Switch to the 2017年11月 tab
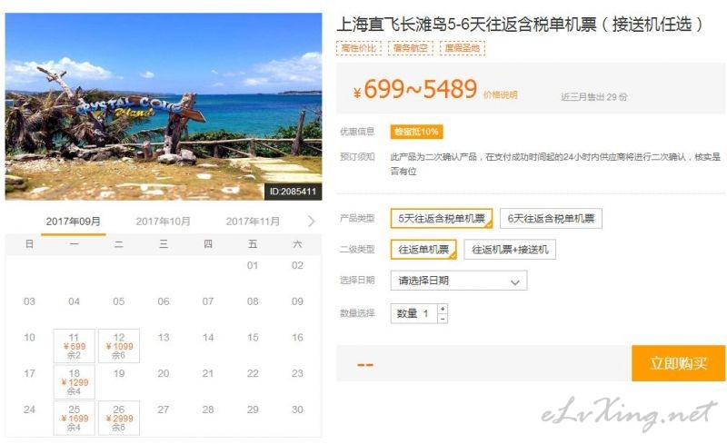 point(253,222)
